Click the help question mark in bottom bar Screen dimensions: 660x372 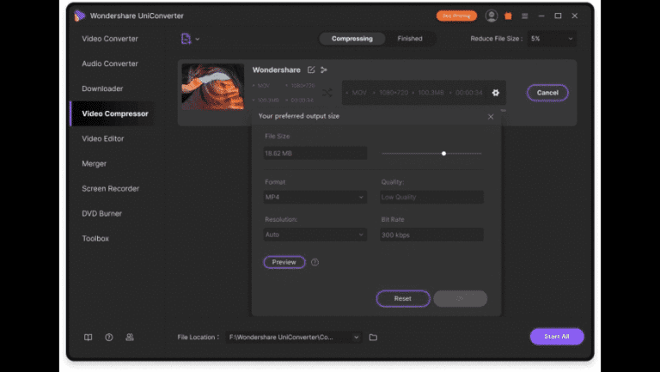point(109,338)
